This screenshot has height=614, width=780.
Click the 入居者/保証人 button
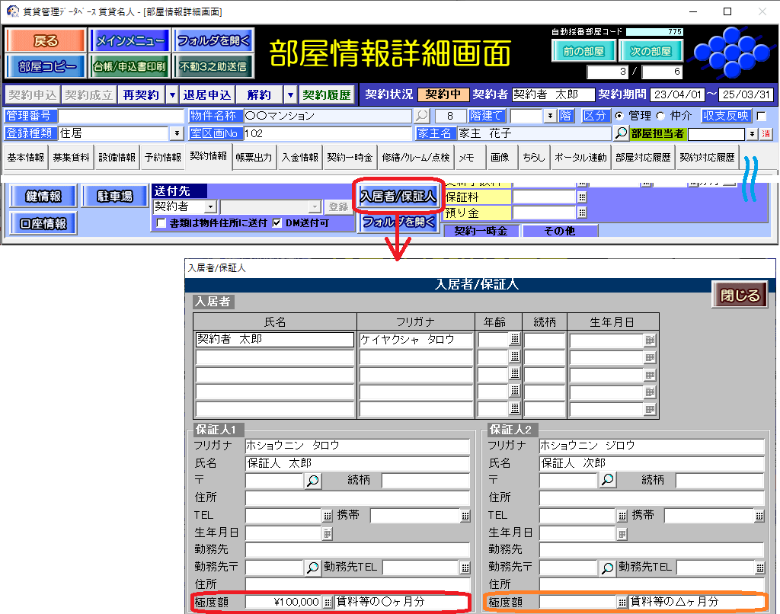click(x=399, y=197)
